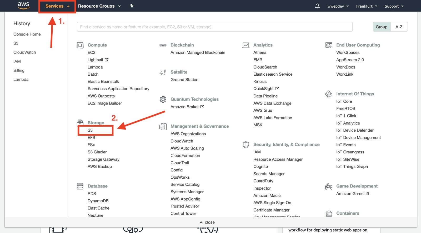Collapse the Services menu
The width and height of the screenshot is (421, 233).
[x=57, y=6]
